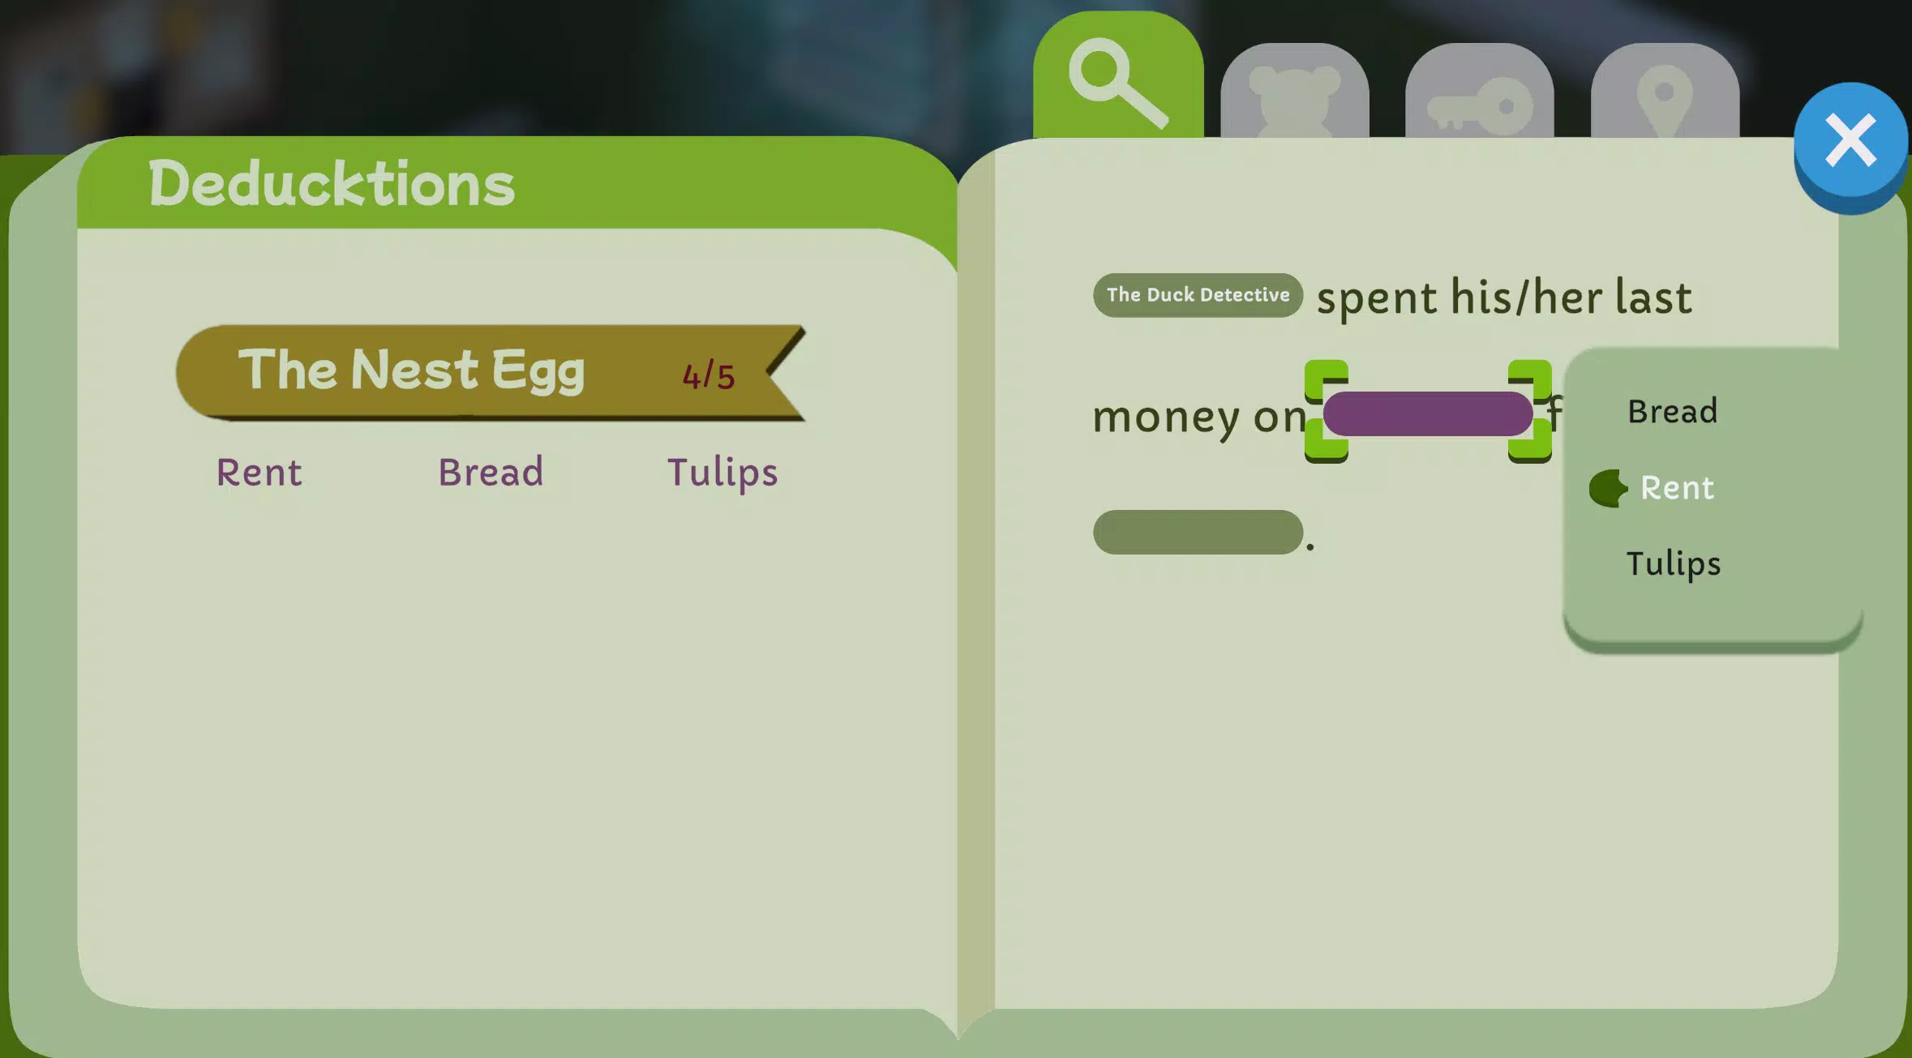Select Bread from the dropdown menu

(1672, 409)
